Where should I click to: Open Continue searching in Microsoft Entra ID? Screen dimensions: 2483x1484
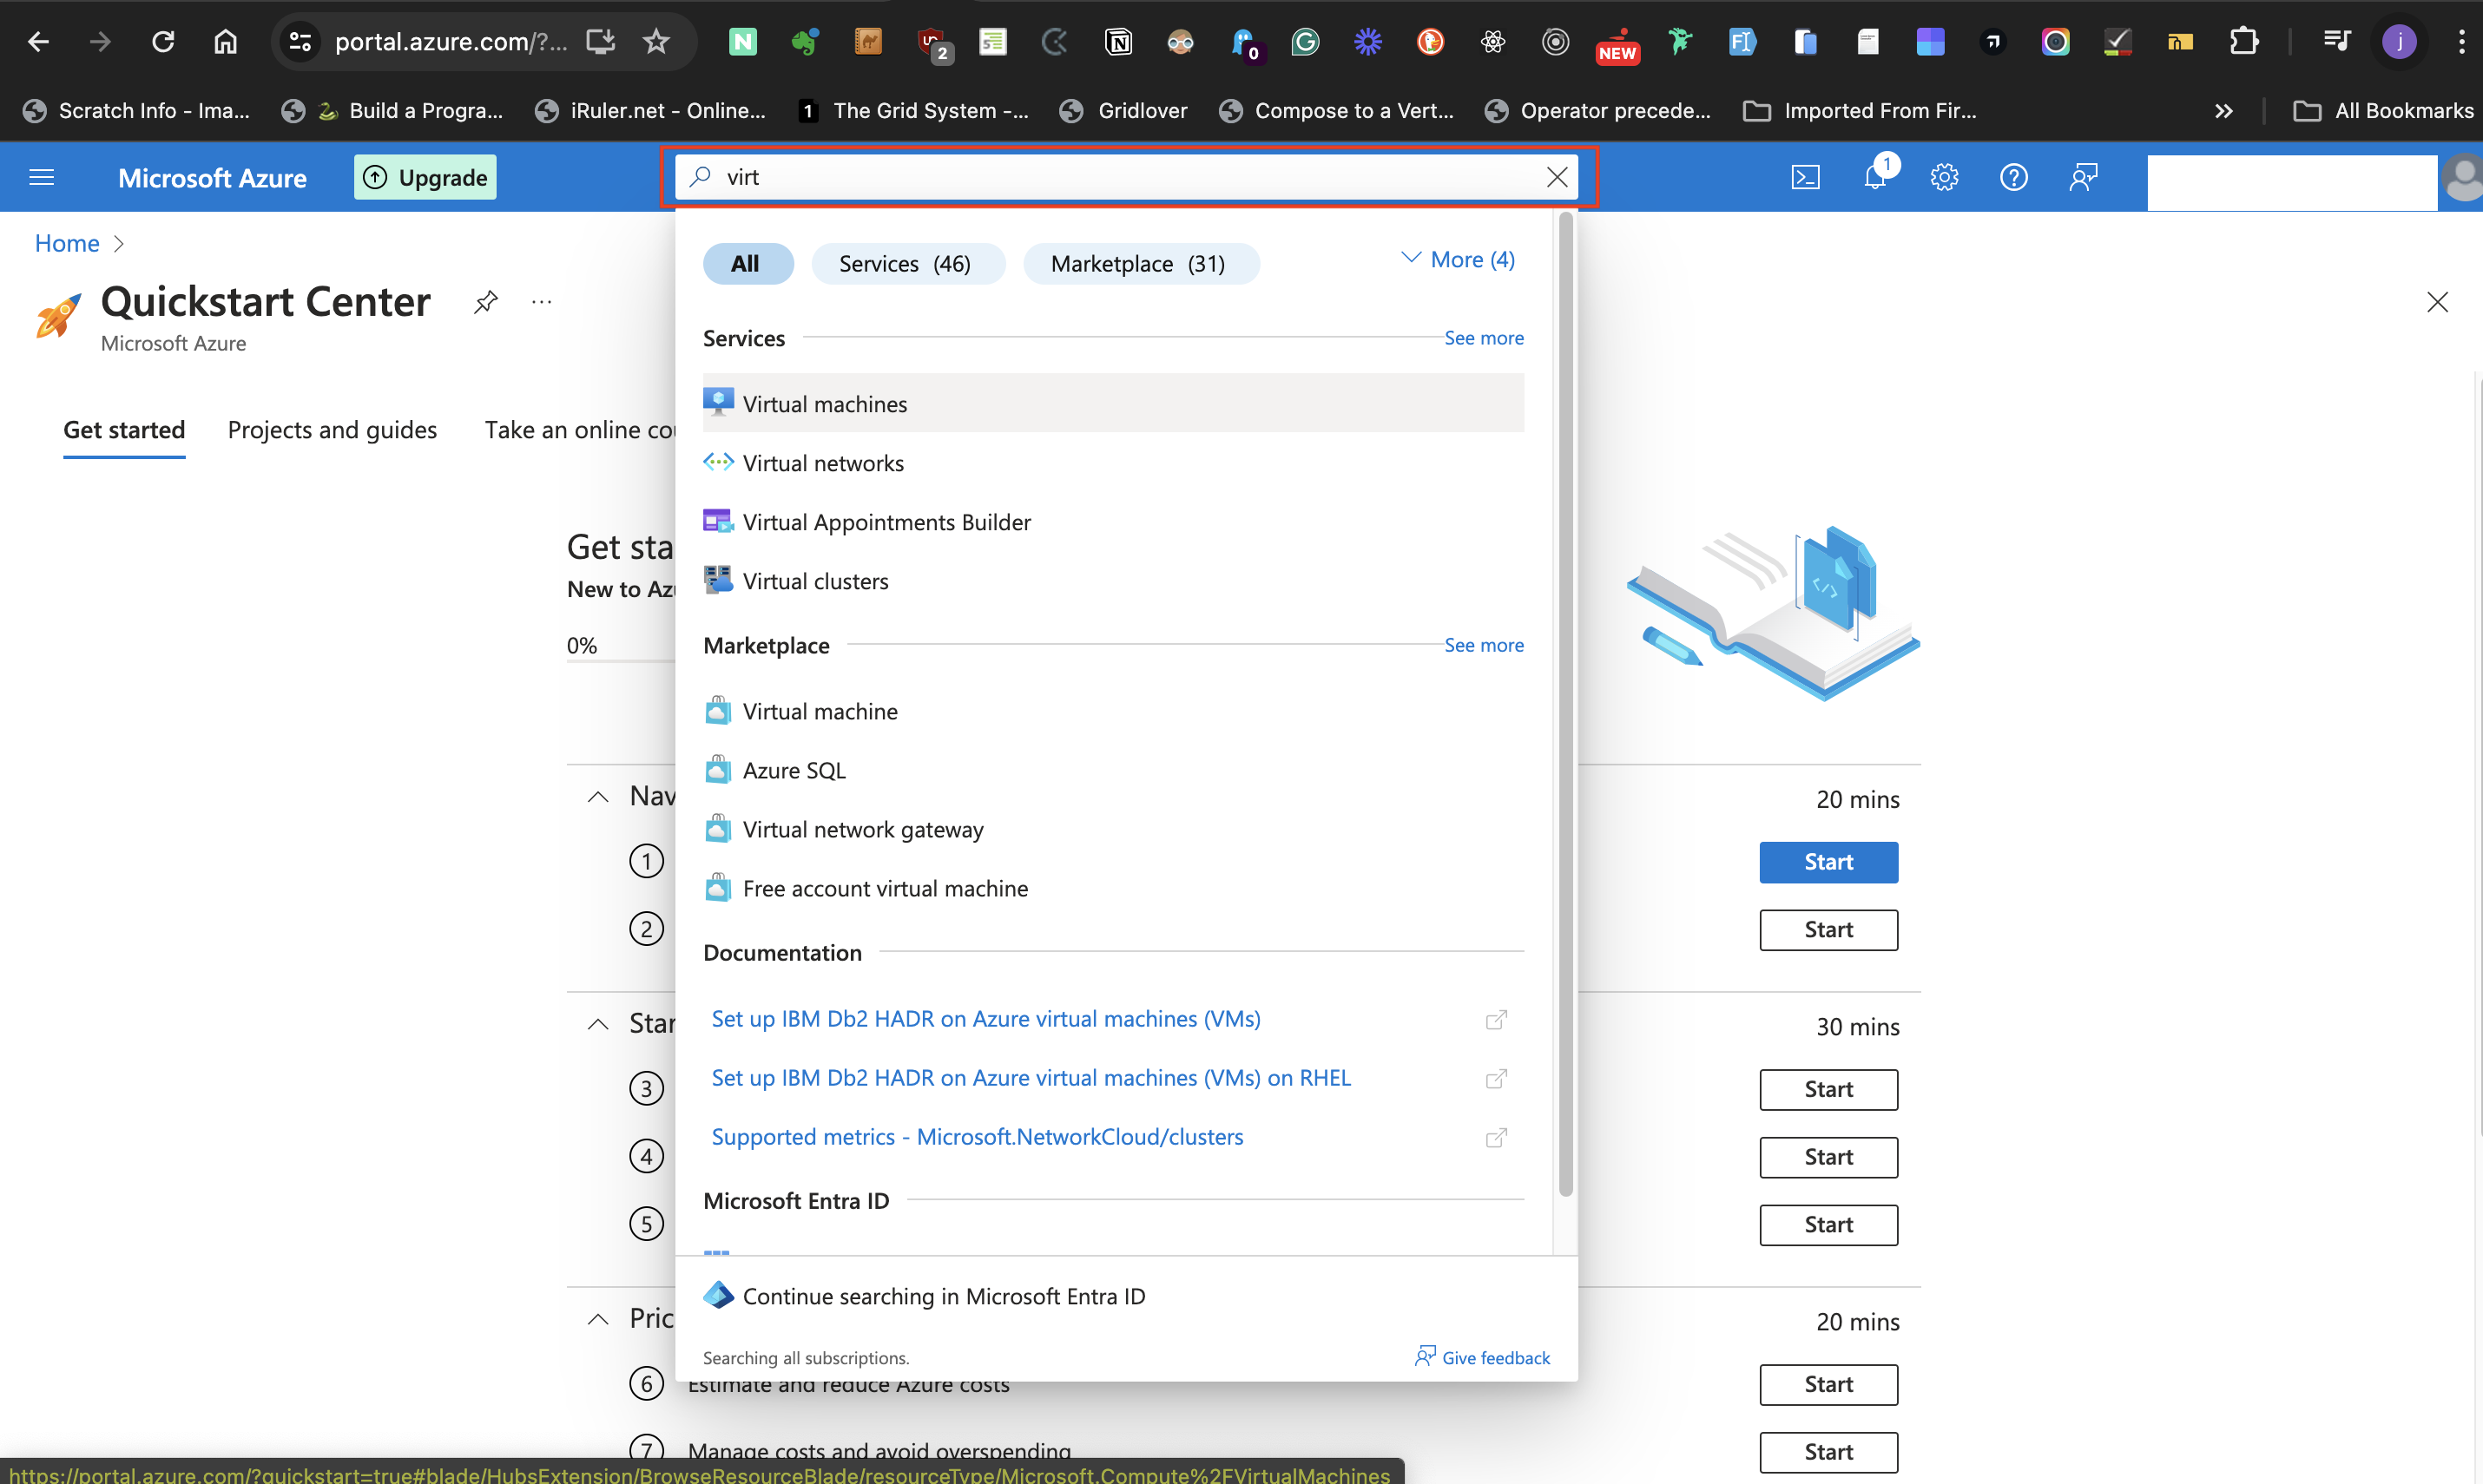pos(944,1295)
